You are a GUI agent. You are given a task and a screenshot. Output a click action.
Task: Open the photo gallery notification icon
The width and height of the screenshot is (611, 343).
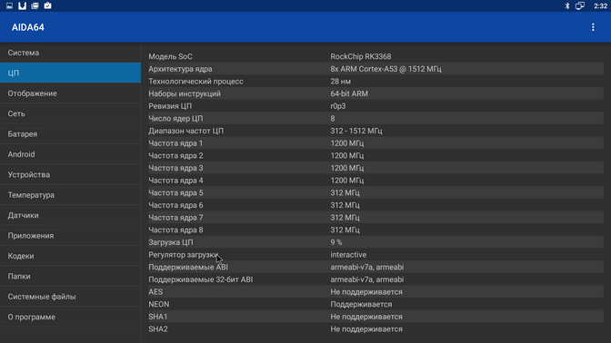35,5
